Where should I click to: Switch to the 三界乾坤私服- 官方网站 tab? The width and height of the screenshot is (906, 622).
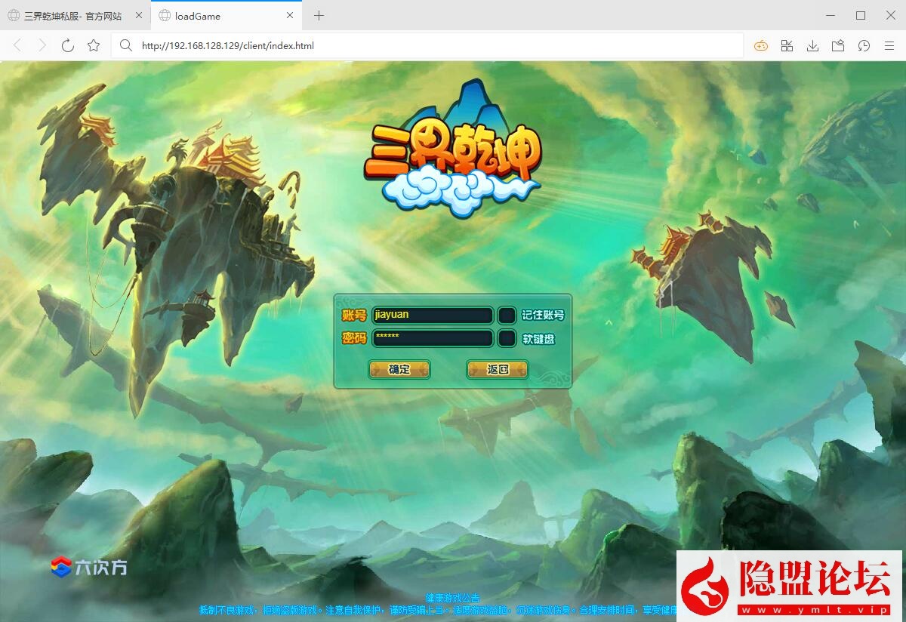[75, 15]
